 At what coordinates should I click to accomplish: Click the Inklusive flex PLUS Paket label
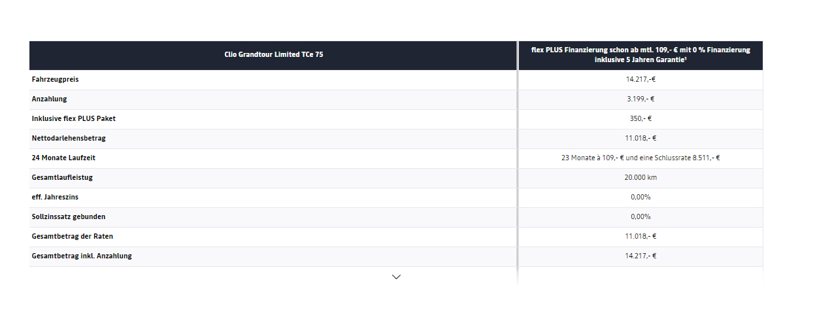pyautogui.click(x=73, y=119)
